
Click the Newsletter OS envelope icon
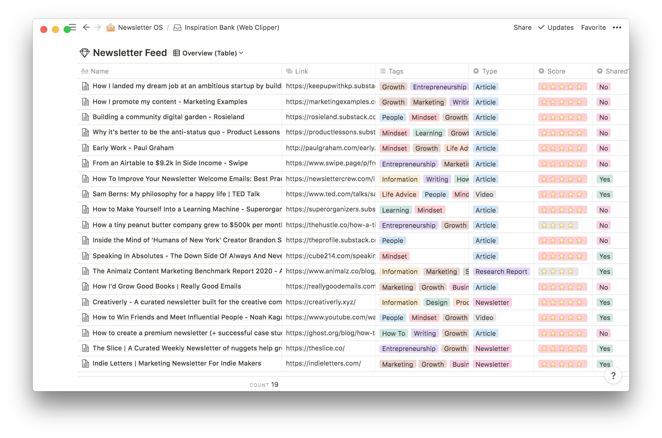tap(111, 27)
